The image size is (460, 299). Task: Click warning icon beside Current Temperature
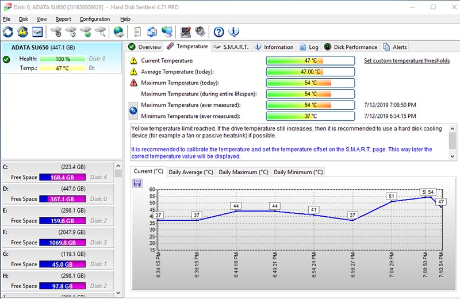(133, 61)
